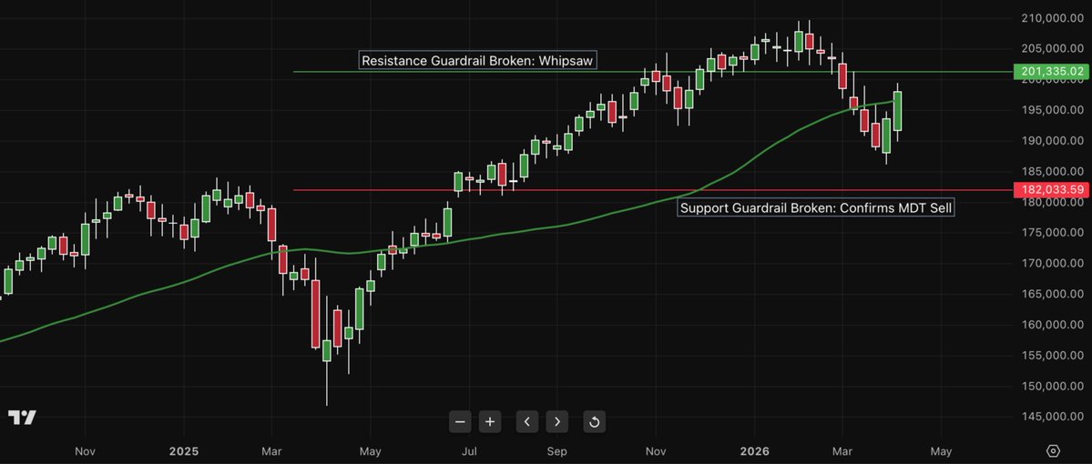Click the May label after 2025
Screen dimensions: 1092x464
371,450
